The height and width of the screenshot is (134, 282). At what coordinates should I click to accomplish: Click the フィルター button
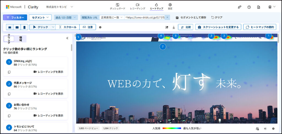[15, 17]
